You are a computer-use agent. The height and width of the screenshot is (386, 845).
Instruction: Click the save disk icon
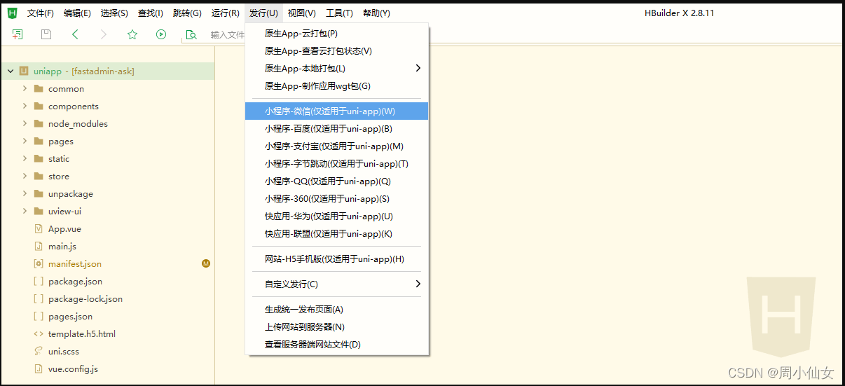pos(46,34)
